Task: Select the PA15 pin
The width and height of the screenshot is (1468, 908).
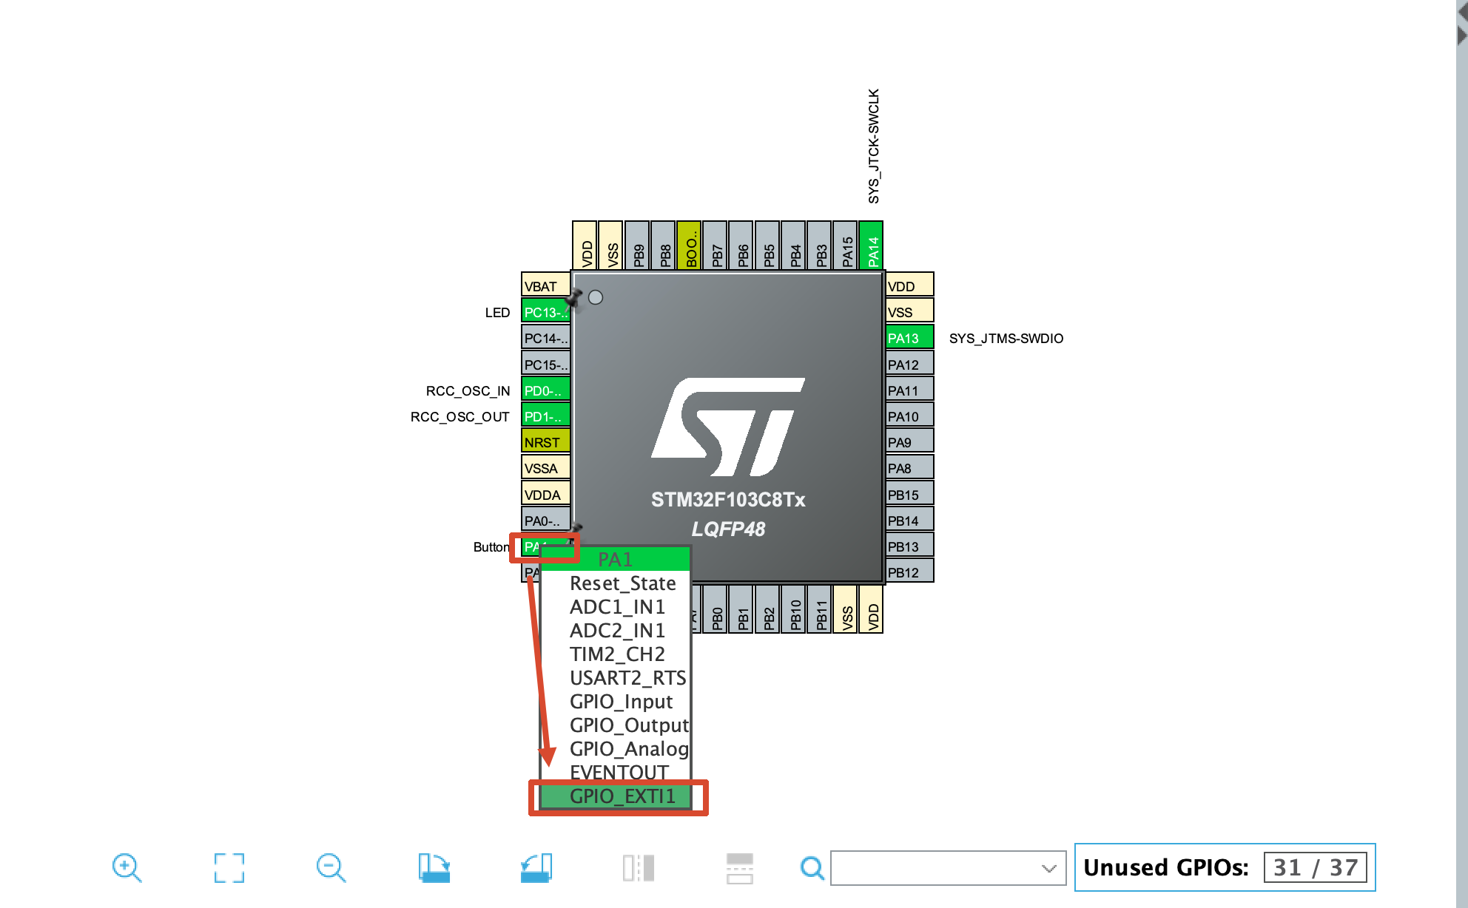Action: (x=846, y=245)
